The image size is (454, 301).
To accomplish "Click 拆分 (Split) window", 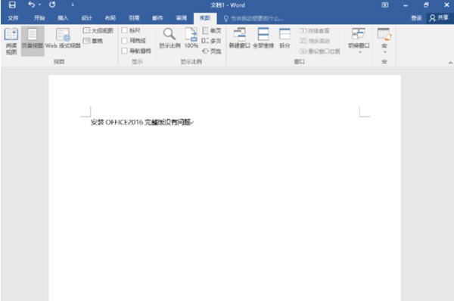I will (x=285, y=39).
